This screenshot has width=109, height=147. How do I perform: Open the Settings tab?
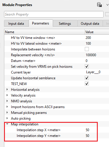[65, 24]
